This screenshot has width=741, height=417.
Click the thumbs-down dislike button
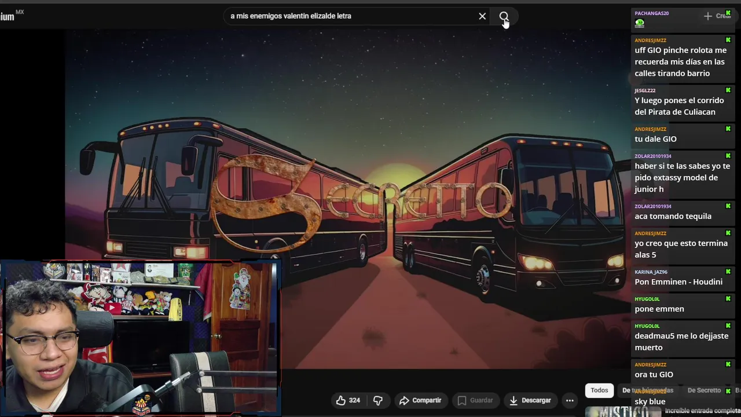coord(378,400)
